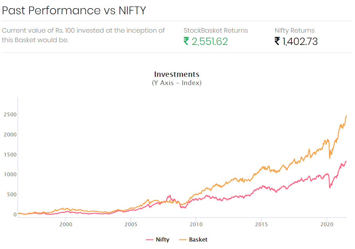Toggle the Basket series in chart legend
Screen dimensions: 355x249
pyautogui.click(x=193, y=239)
